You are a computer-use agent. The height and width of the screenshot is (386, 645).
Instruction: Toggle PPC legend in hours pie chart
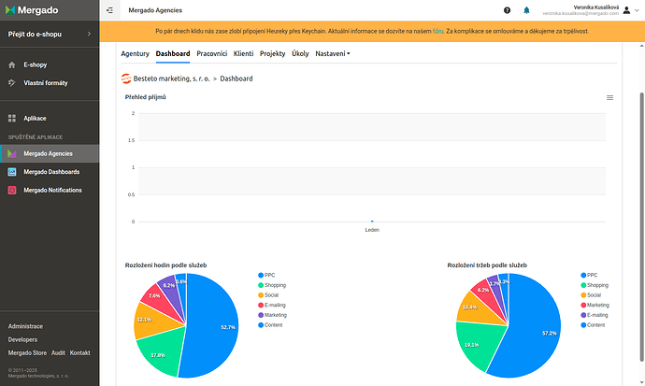click(266, 276)
